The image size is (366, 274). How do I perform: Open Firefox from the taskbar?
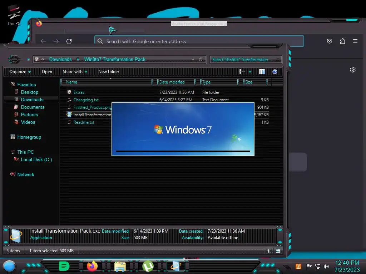(92, 266)
